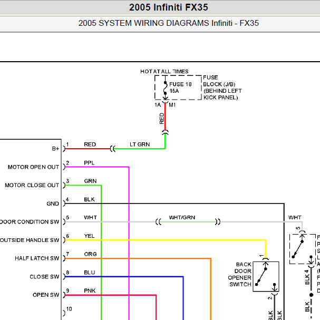Click the back door opener switch symbol
320x320 pixels.
(266, 277)
